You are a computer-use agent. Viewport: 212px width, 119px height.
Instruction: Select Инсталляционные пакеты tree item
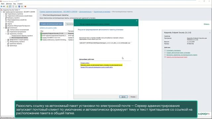coord(20,38)
